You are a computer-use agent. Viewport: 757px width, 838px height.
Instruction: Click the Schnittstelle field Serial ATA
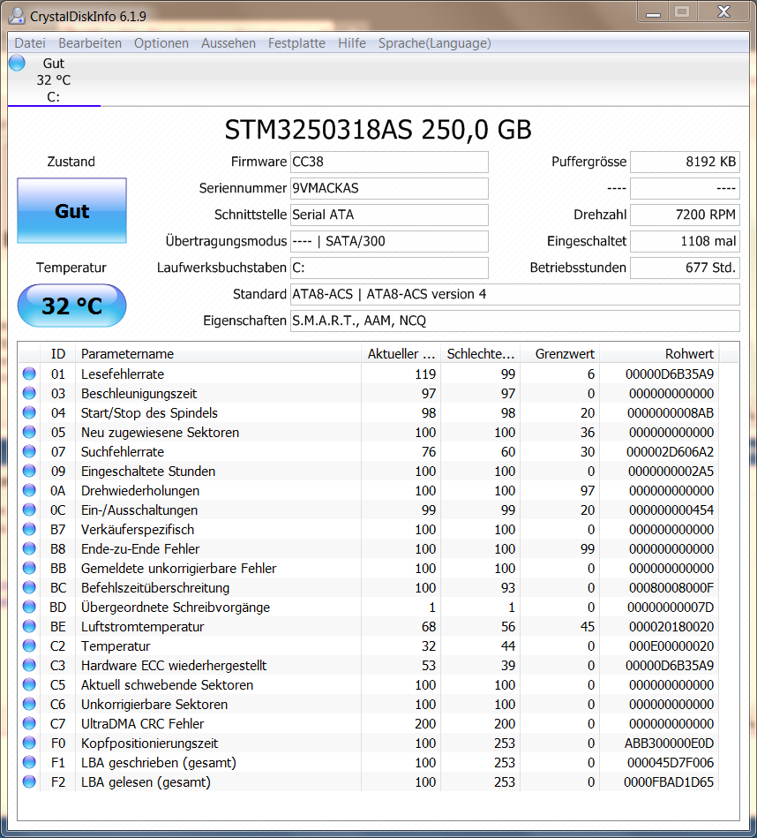[x=389, y=215]
